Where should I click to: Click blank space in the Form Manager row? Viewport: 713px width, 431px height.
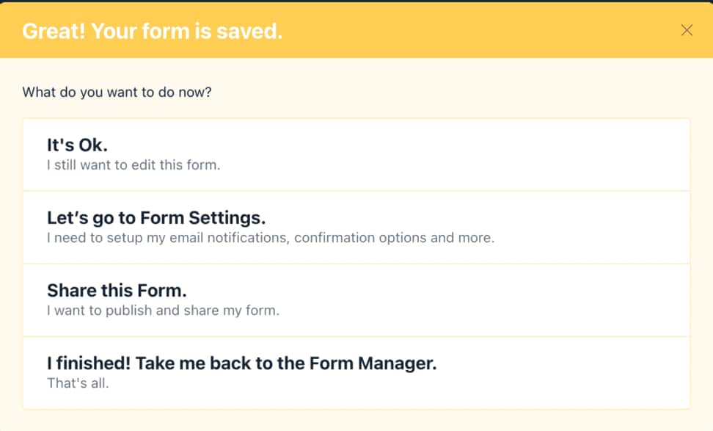[572, 372]
